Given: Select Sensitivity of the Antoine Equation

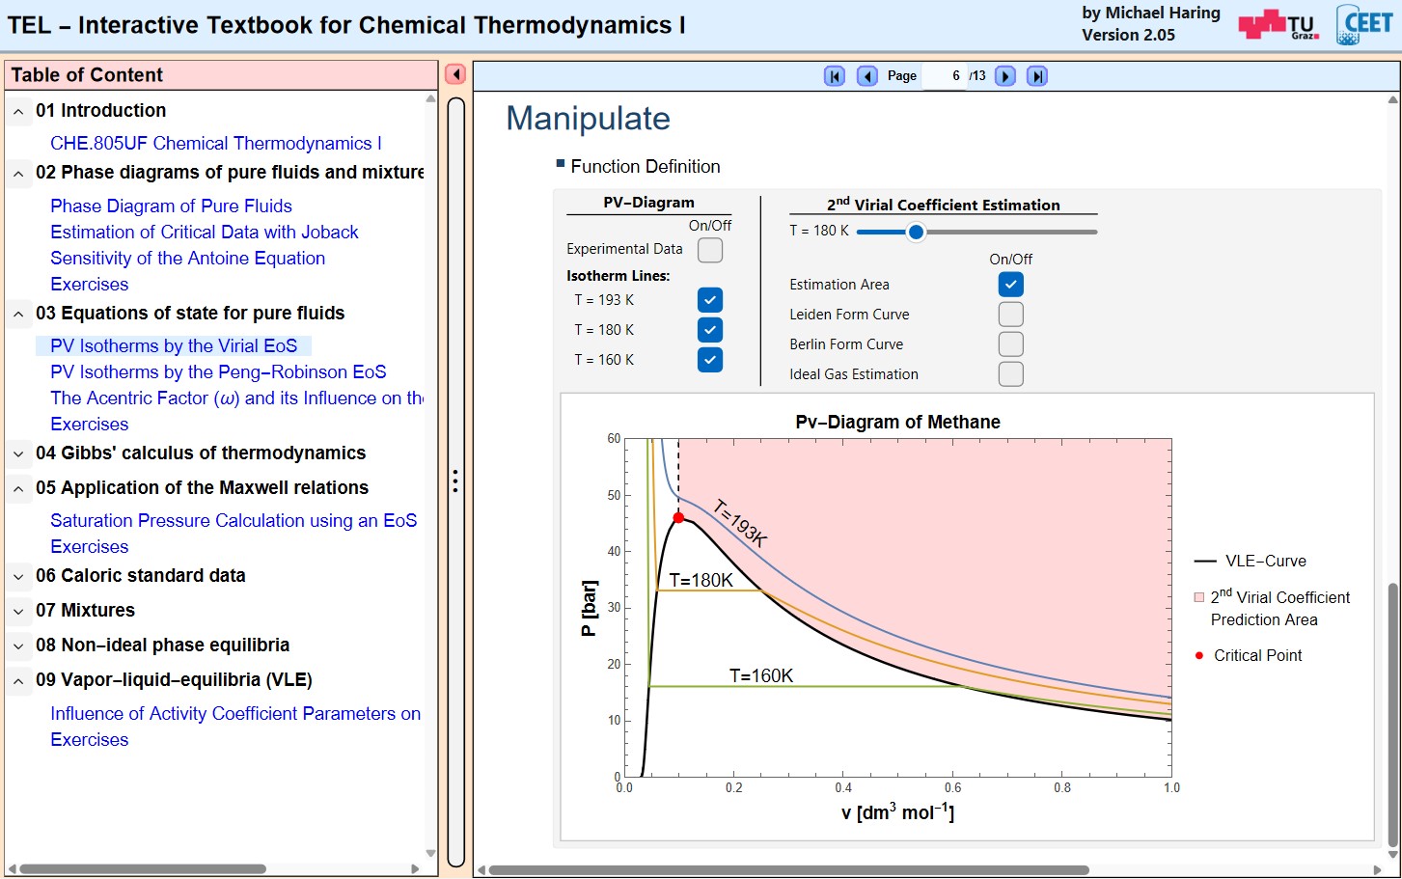Looking at the screenshot, I should [187, 259].
